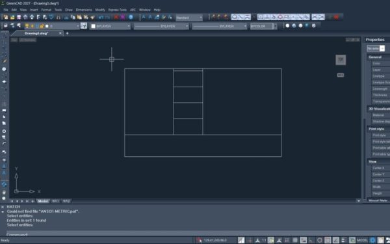390x244 pixels.
Task: Close the command window with X
Action: tap(3, 207)
